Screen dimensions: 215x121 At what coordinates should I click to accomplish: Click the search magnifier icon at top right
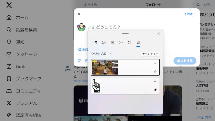[198, 5]
